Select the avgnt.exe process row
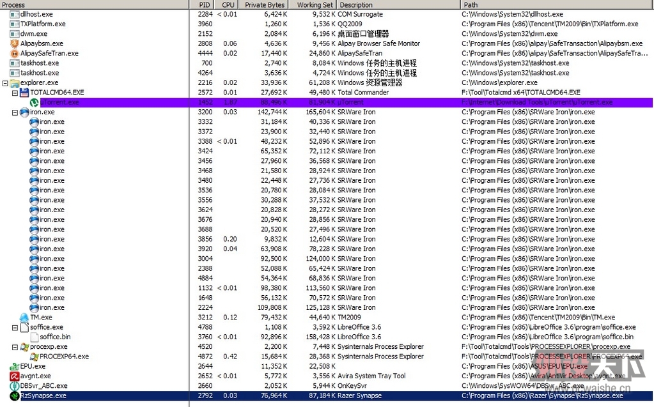This screenshot has width=654, height=407. (327, 376)
